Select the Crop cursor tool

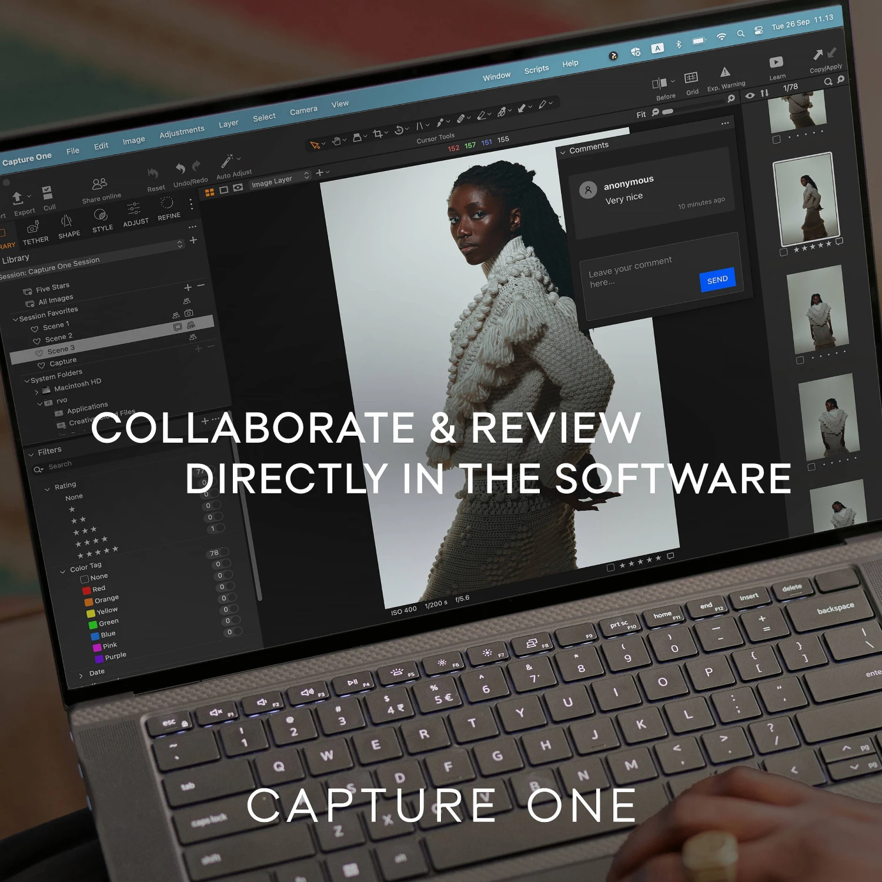point(377,134)
